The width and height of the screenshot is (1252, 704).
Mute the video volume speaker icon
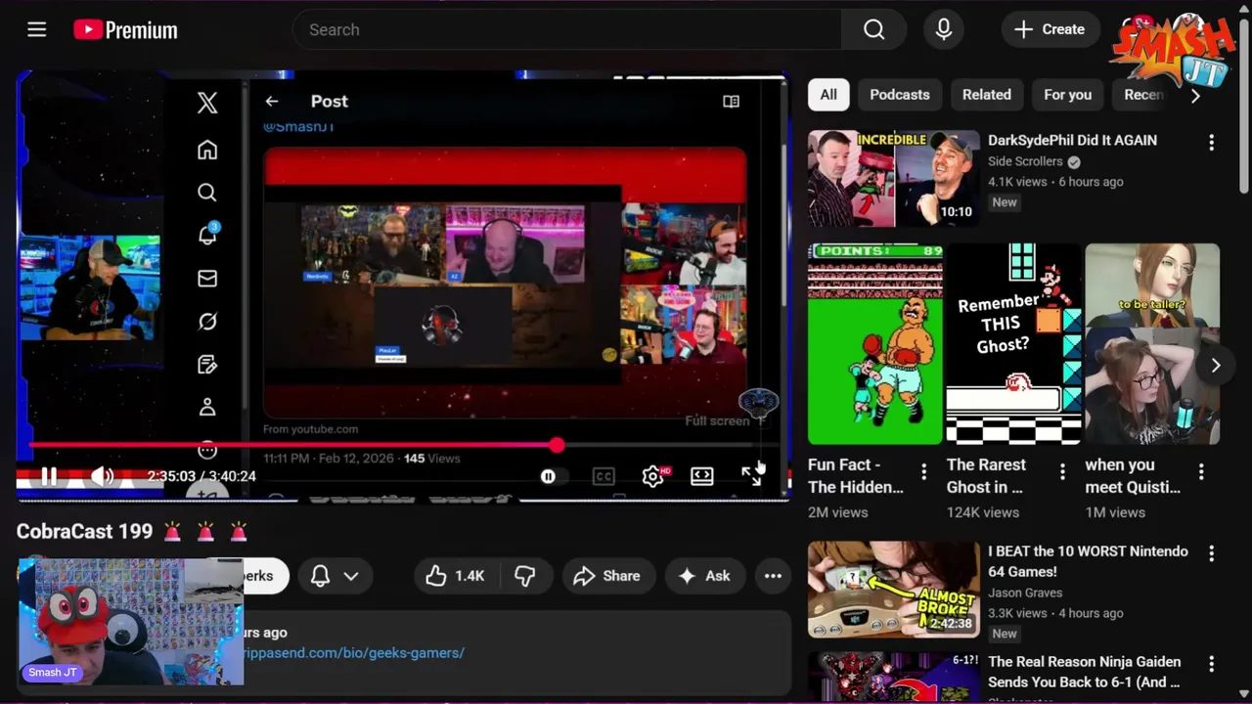pos(103,476)
